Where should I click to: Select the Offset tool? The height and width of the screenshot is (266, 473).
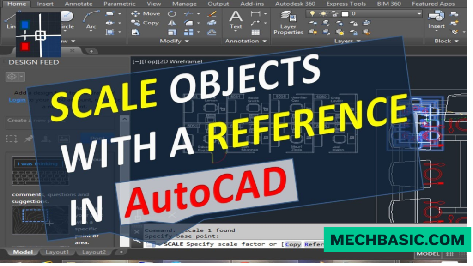coord(212,32)
